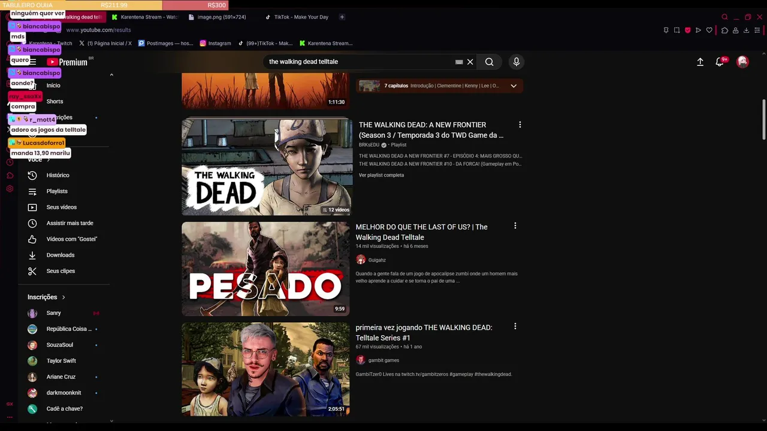This screenshot has height=431, width=767.
Task: Open the YouTube Premium home logo
Action: click(68, 62)
